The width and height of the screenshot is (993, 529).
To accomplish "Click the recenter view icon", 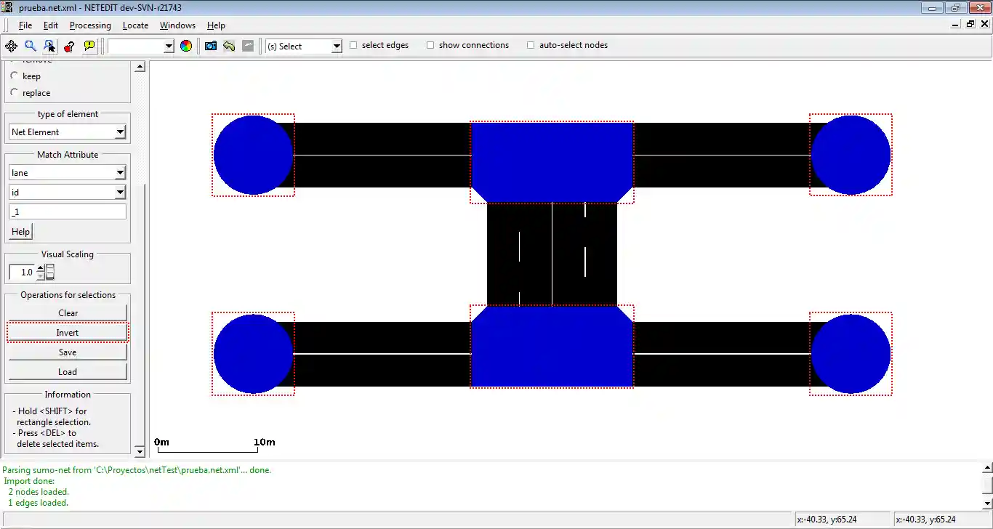I will coord(11,46).
